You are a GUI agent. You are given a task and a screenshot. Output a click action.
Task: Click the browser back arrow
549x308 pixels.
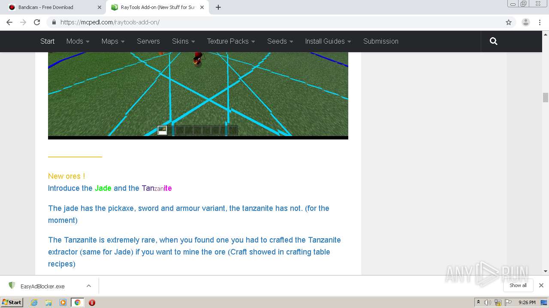9,22
